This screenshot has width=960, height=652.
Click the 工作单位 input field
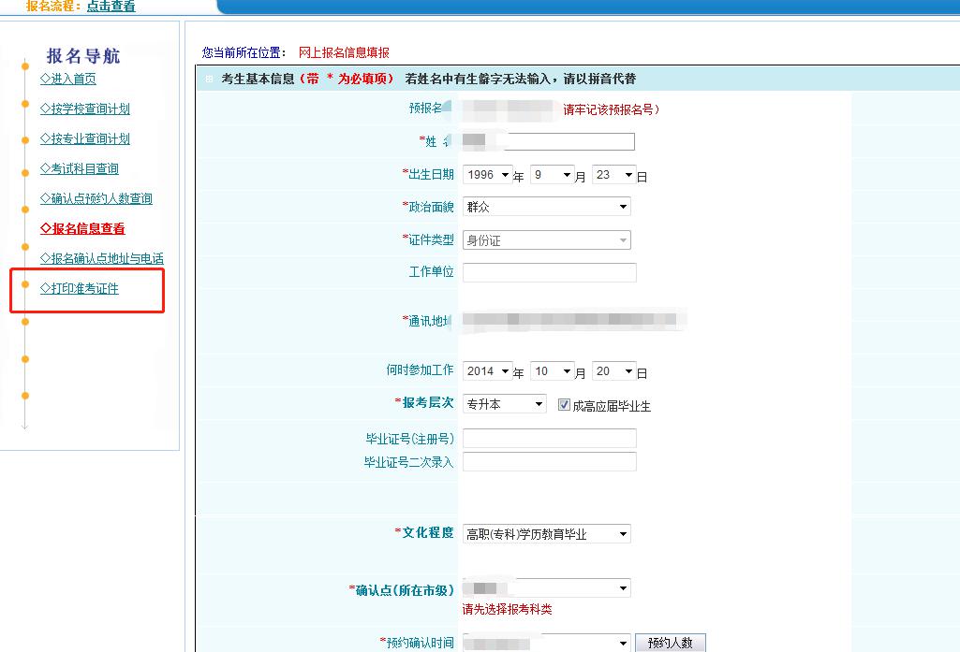(549, 272)
